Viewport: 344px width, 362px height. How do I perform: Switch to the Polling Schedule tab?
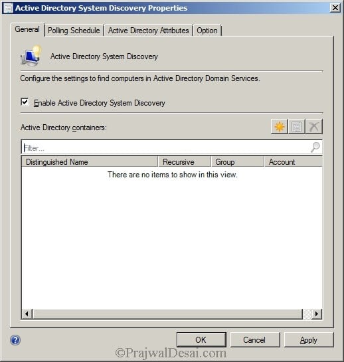74,31
